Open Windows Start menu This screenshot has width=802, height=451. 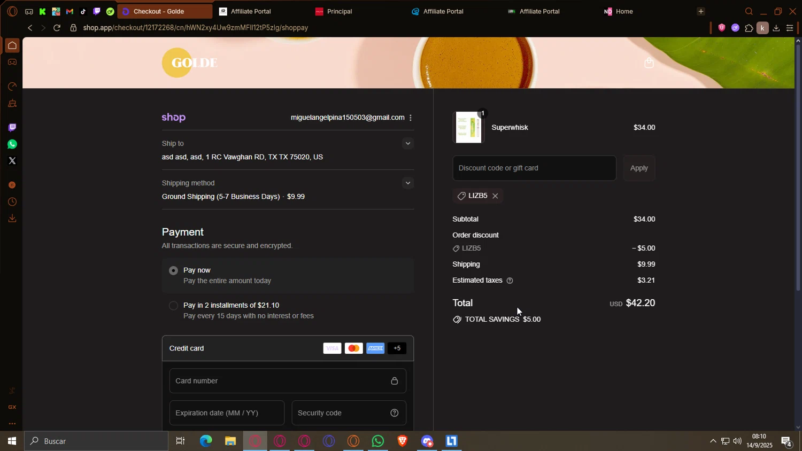coord(12,441)
